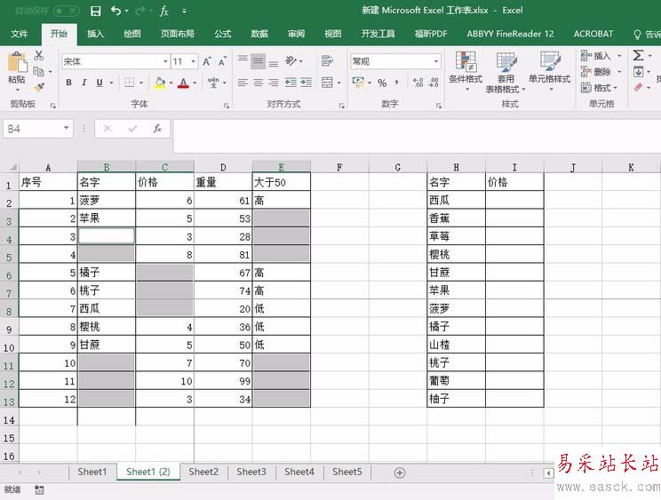Switch to the 页面布局 tab
This screenshot has width=661, height=500.
[x=177, y=34]
